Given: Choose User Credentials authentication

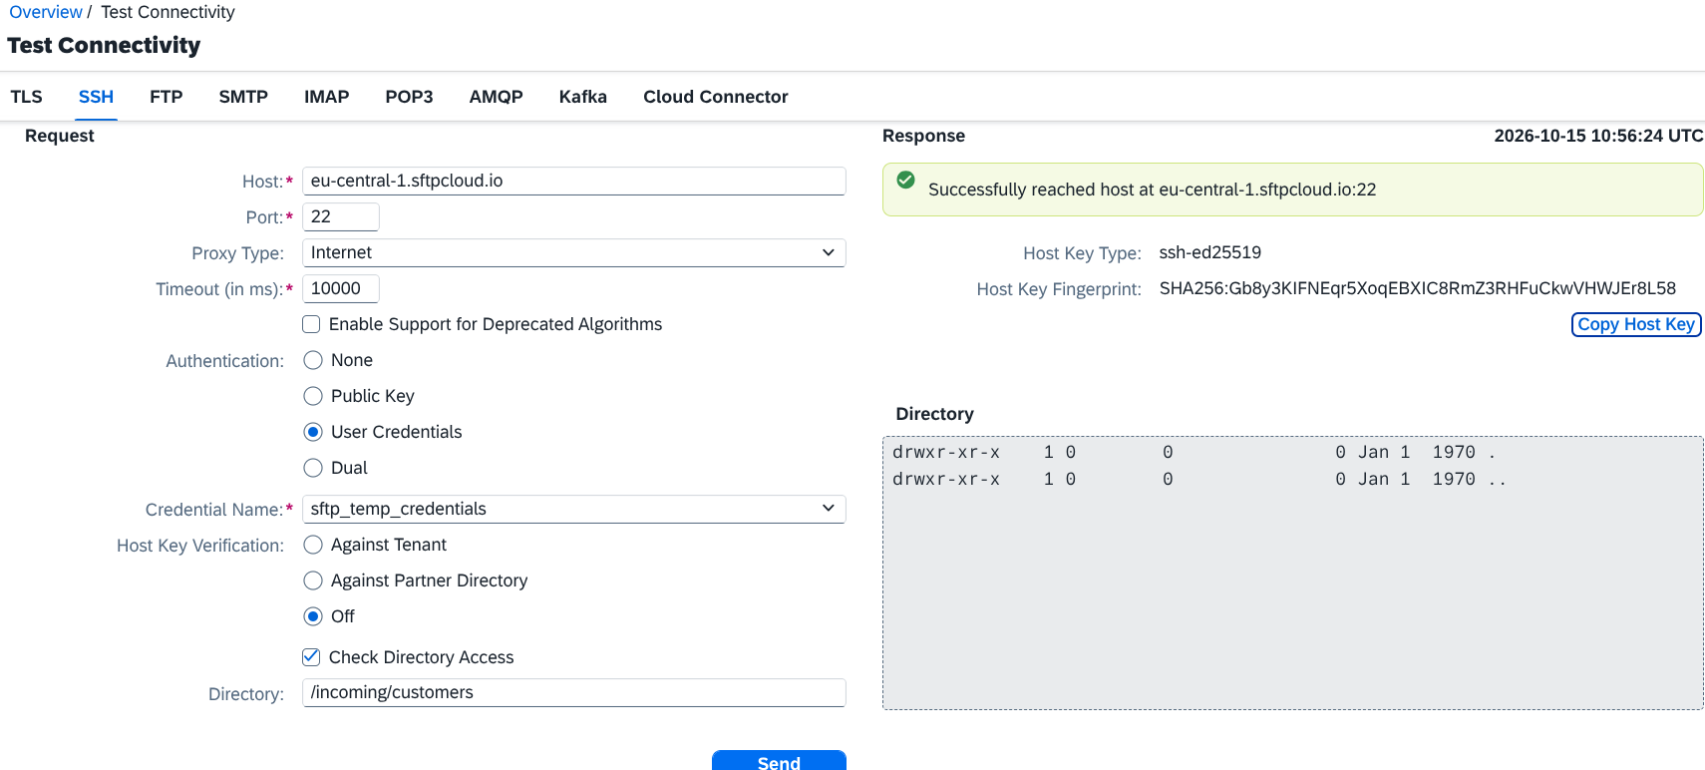Looking at the screenshot, I should tap(313, 432).
